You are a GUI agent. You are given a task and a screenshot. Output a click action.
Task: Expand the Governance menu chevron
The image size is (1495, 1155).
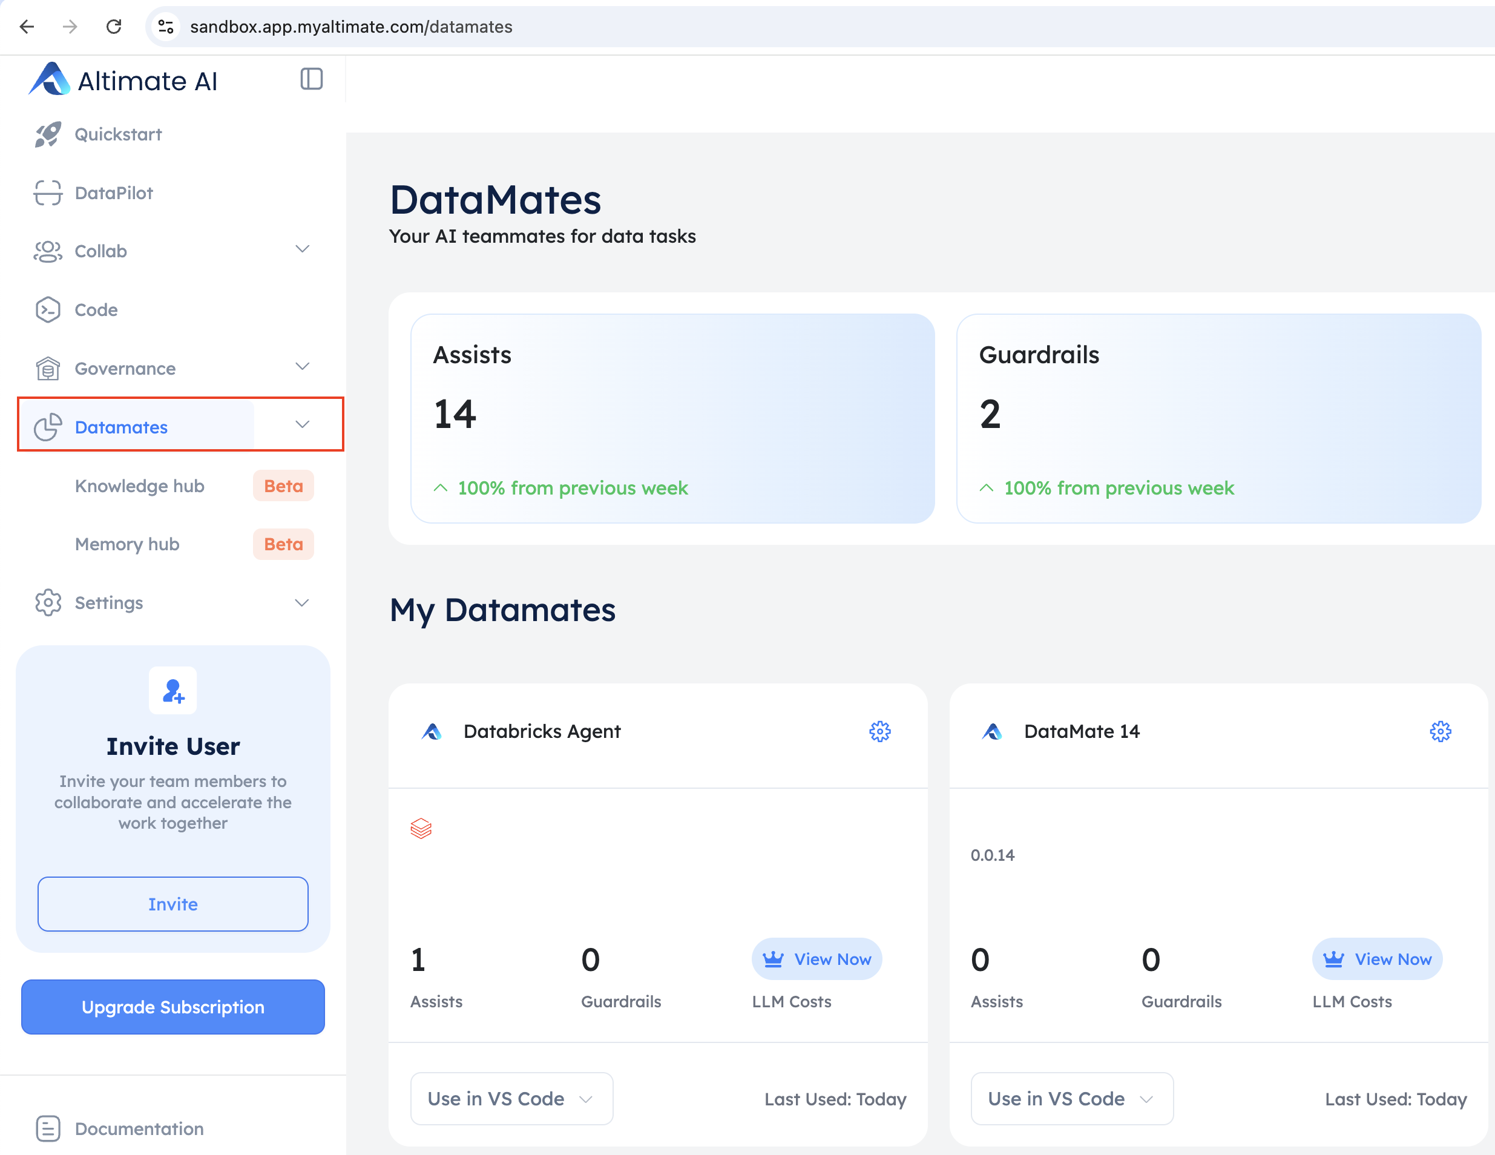click(x=303, y=366)
